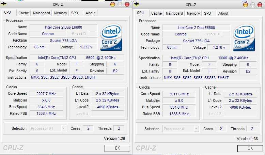Click 65 nm technology value in left window
Image resolution: width=265 pixels, height=155 pixels.
click(x=40, y=47)
